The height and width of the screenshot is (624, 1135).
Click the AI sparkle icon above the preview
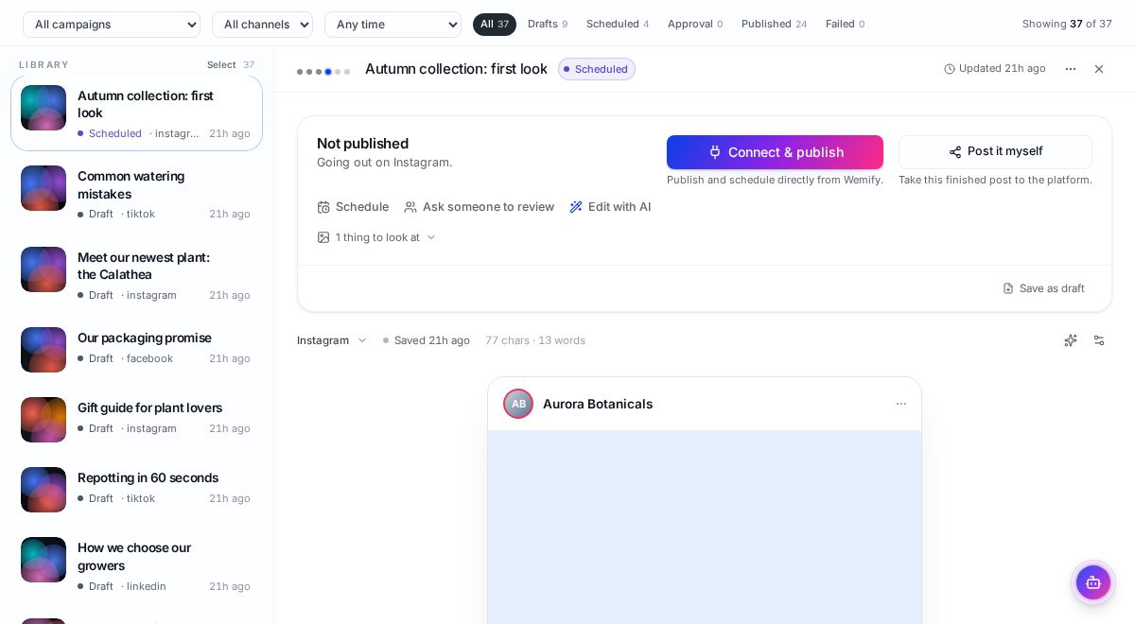pyautogui.click(x=1071, y=340)
